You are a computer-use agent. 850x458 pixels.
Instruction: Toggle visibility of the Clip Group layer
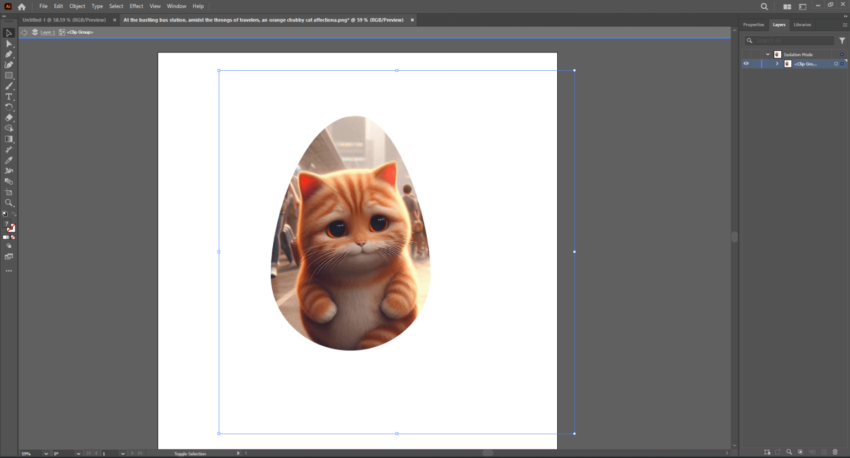pyautogui.click(x=747, y=63)
